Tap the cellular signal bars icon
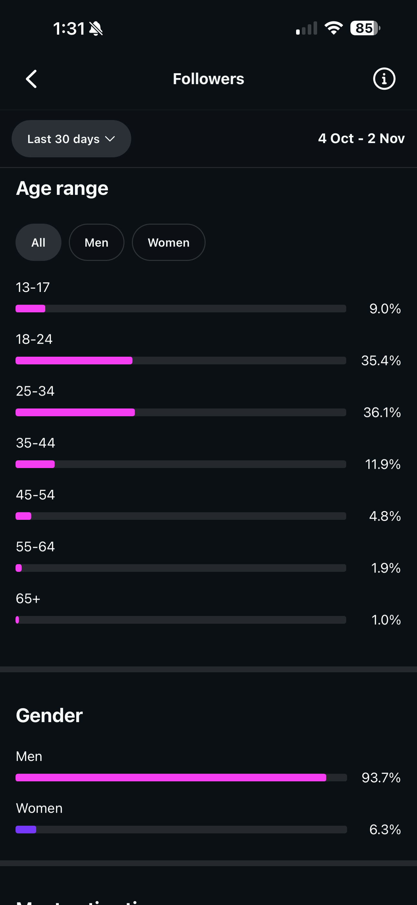This screenshot has height=905, width=417. click(x=306, y=28)
